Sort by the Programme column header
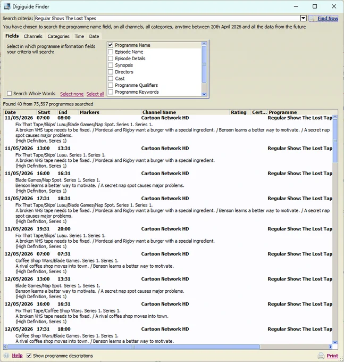This screenshot has height=362, width=344. 300,112
